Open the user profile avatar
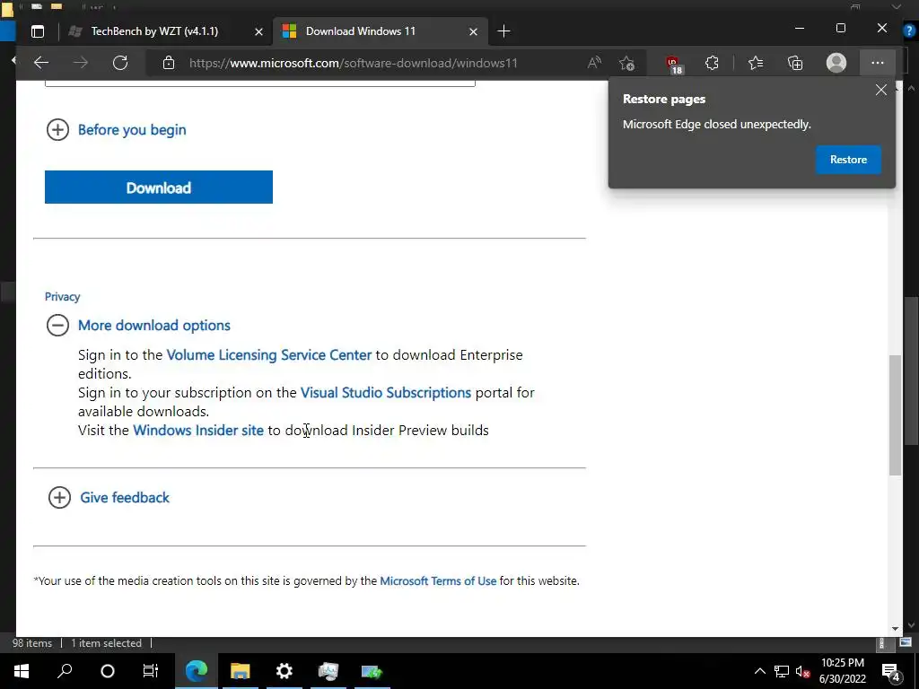The image size is (919, 689). 836,63
